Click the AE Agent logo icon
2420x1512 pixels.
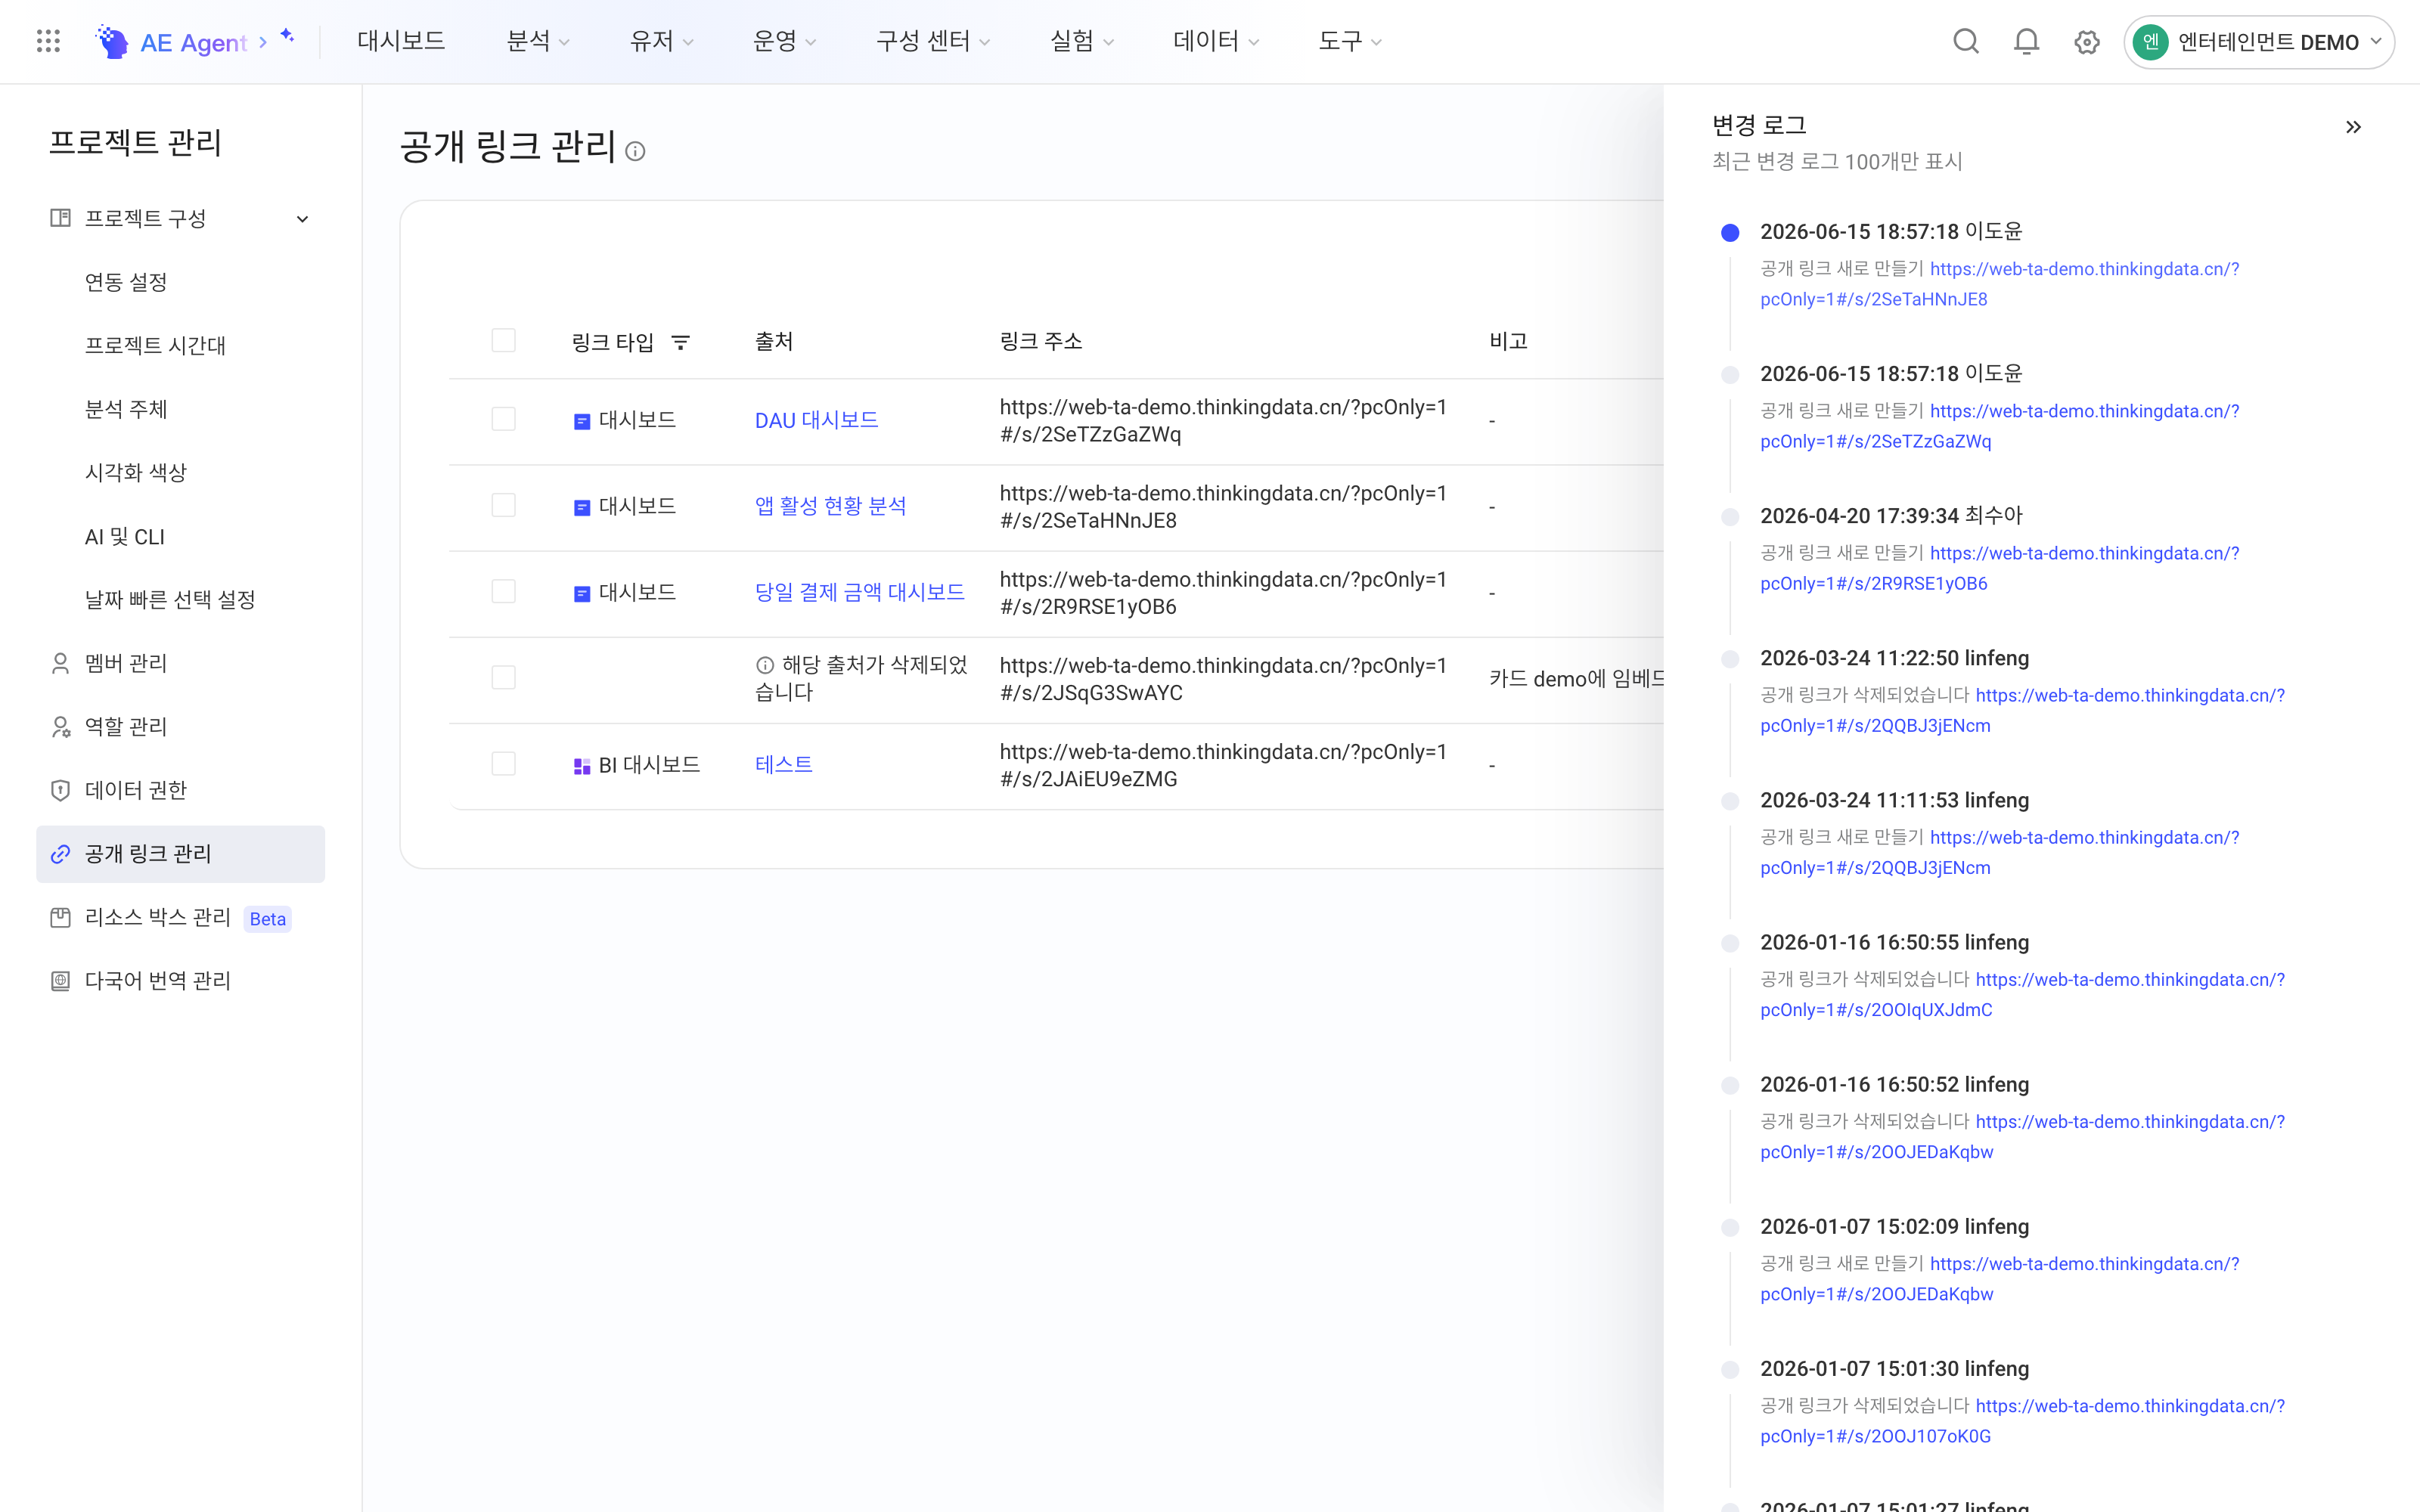tap(112, 41)
